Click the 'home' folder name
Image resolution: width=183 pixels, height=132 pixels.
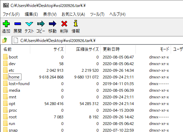click(x=14, y=77)
